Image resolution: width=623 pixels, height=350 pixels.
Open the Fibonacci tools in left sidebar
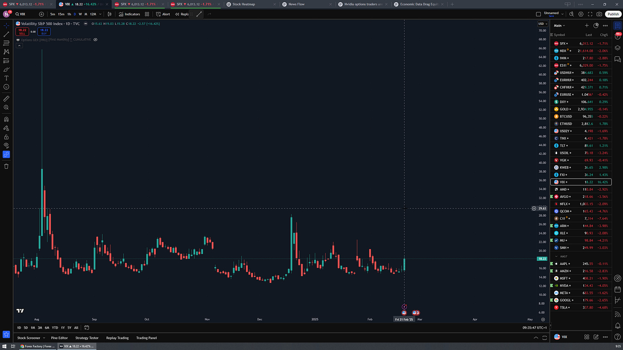(6, 43)
